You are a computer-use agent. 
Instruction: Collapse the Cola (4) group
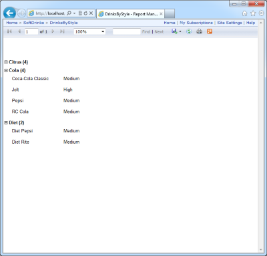click(x=6, y=70)
